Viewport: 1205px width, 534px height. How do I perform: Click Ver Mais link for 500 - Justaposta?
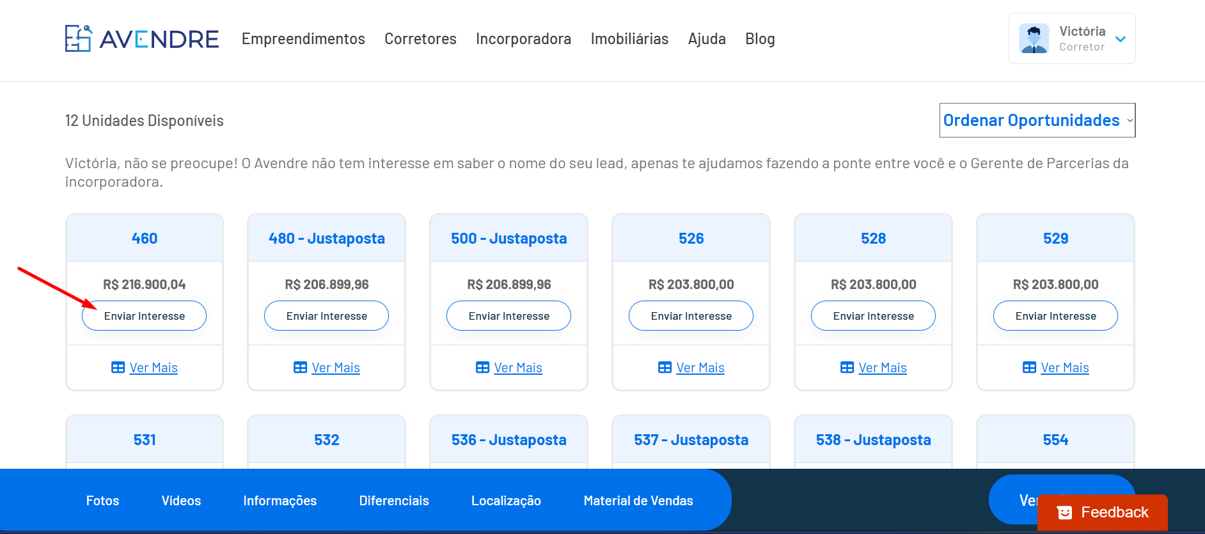point(518,368)
